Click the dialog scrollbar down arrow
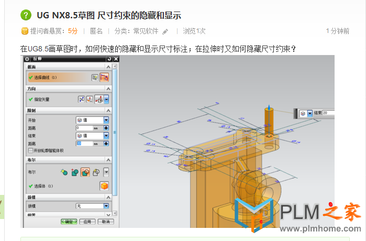This screenshot has width=366, height=241. (x=115, y=213)
